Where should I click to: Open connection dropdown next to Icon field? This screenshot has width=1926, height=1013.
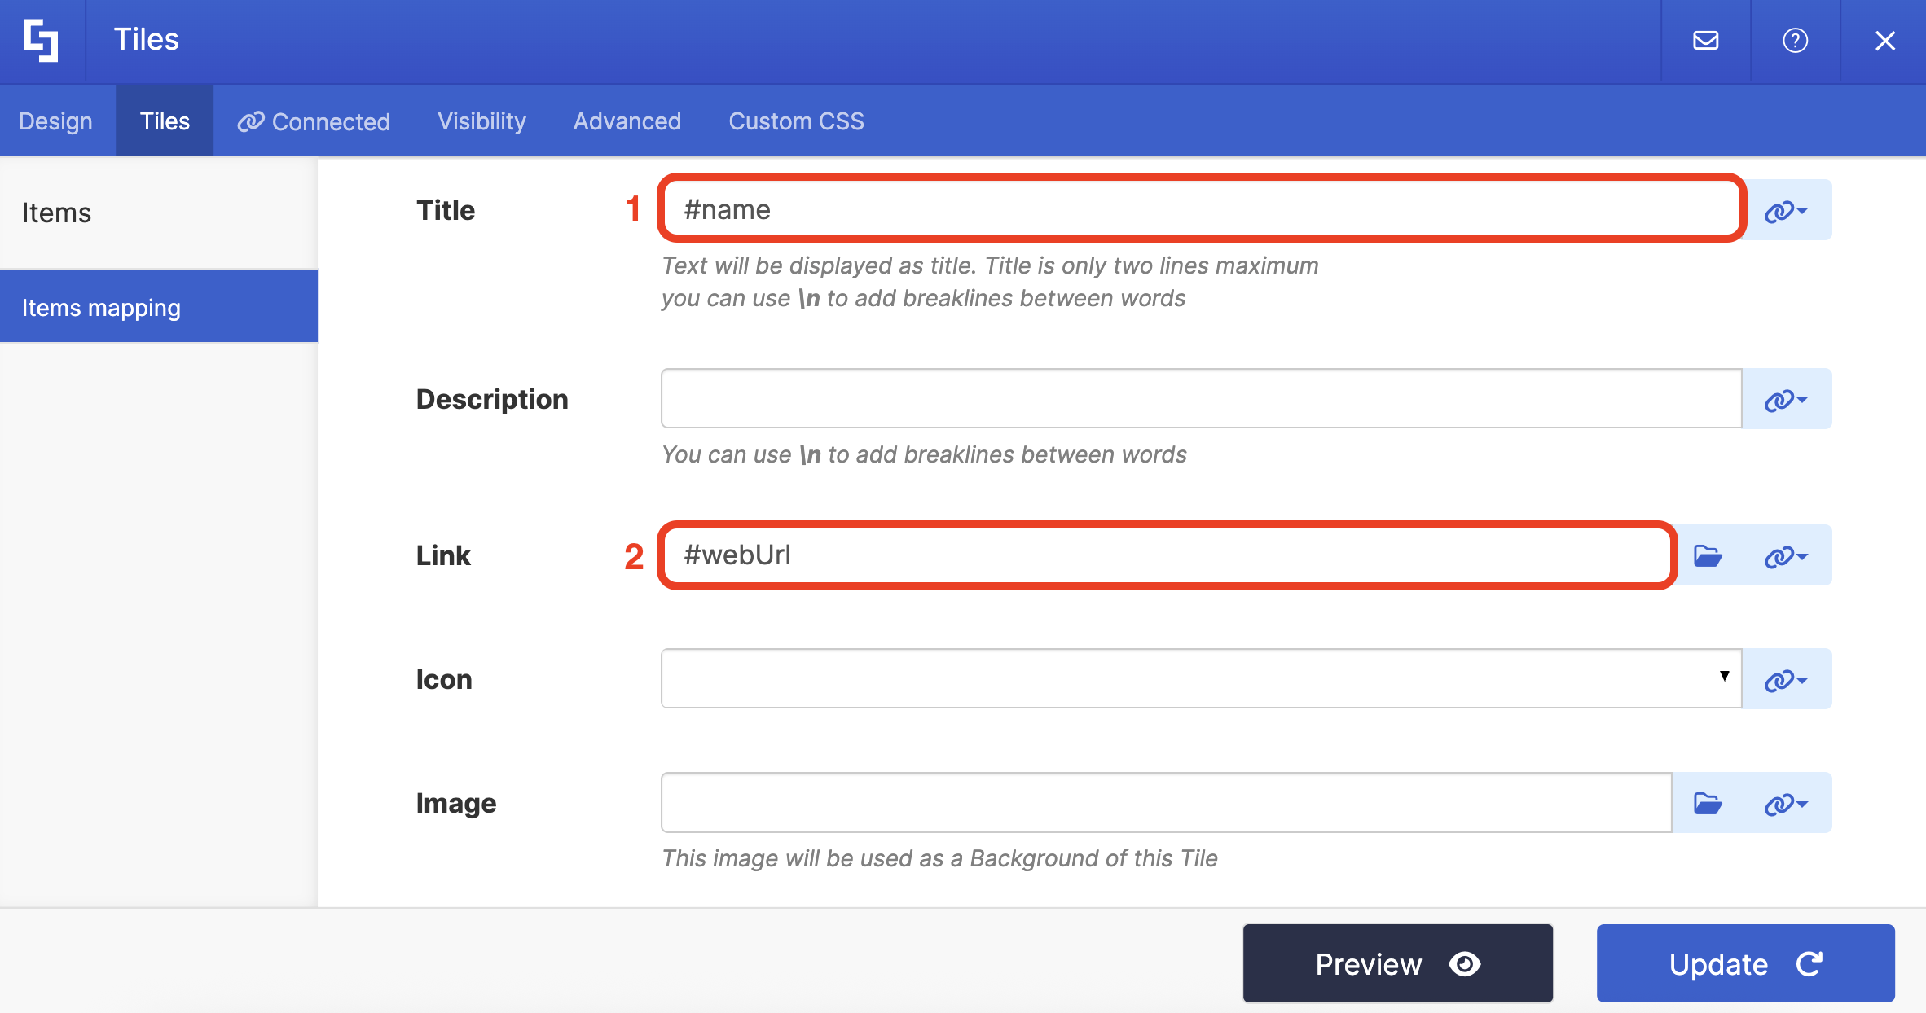(1786, 680)
